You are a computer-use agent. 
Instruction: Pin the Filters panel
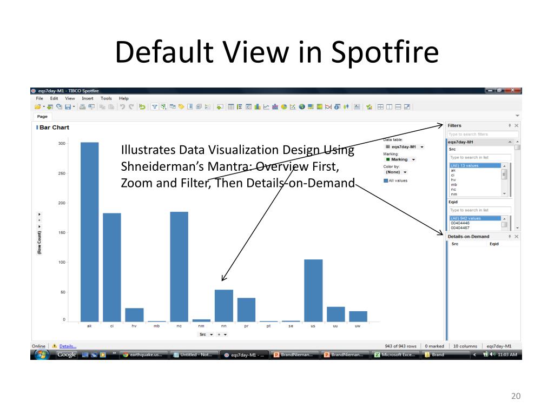[510, 125]
